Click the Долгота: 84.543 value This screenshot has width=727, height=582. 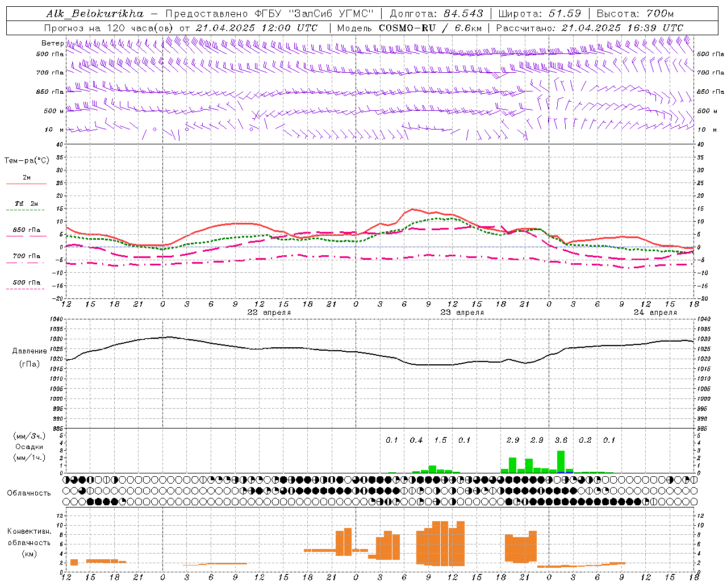click(x=436, y=14)
